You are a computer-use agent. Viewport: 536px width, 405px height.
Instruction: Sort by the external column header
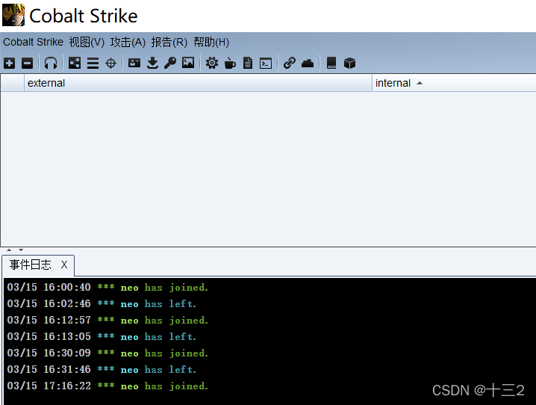click(199, 83)
